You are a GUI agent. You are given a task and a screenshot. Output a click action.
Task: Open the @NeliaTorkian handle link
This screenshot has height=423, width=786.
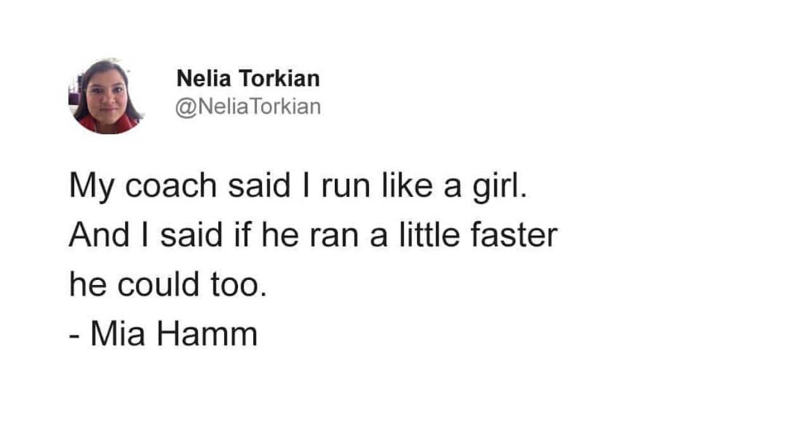point(248,106)
